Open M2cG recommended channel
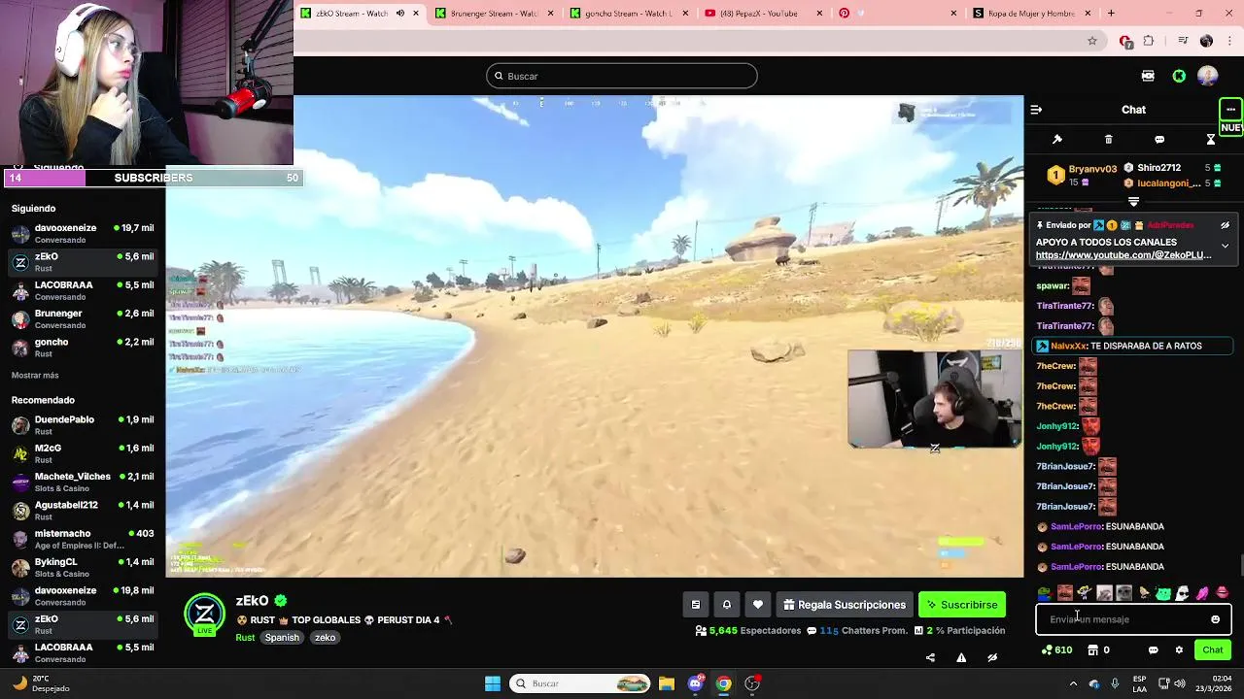The height and width of the screenshot is (699, 1244). tap(83, 453)
